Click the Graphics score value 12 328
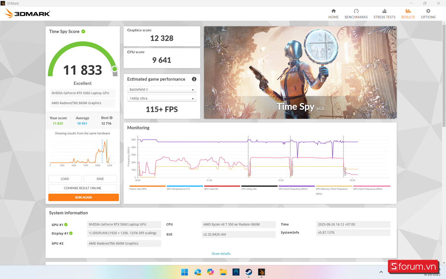The width and height of the screenshot is (446, 279). (162, 38)
